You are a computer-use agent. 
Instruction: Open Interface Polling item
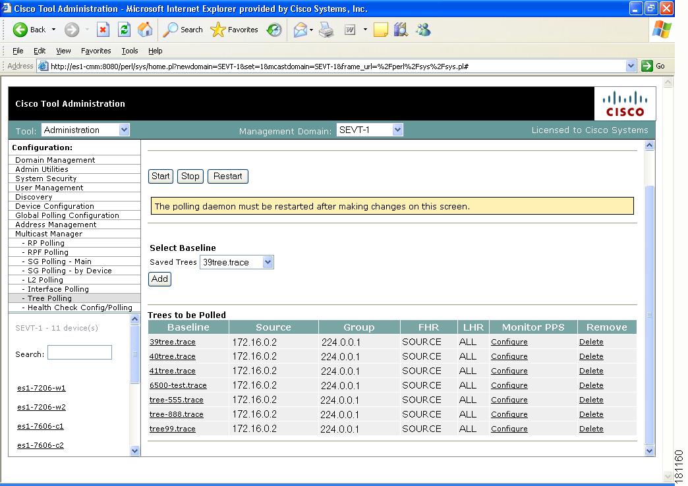59,289
